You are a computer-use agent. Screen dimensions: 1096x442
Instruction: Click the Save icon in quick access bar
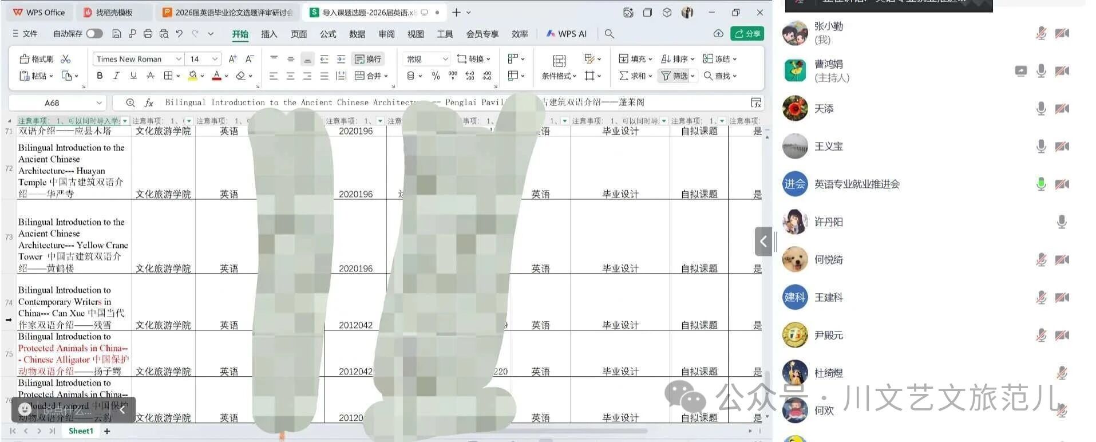click(116, 34)
